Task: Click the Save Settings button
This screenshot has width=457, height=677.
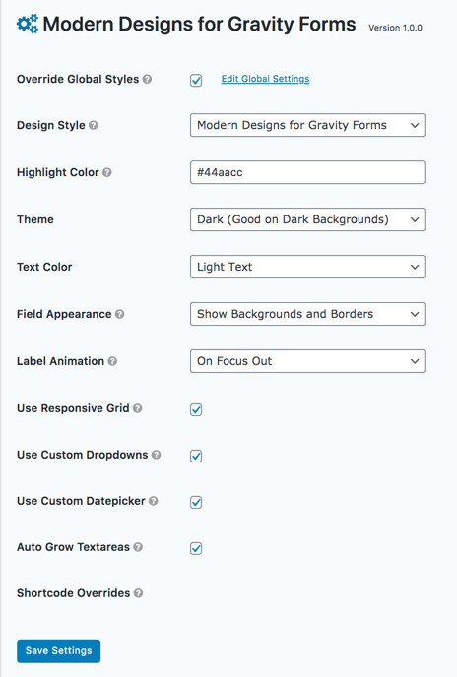Action: (59, 650)
